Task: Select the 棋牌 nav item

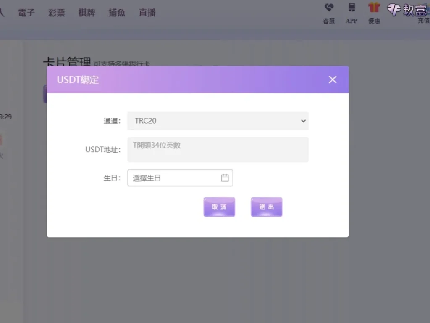Action: tap(87, 13)
